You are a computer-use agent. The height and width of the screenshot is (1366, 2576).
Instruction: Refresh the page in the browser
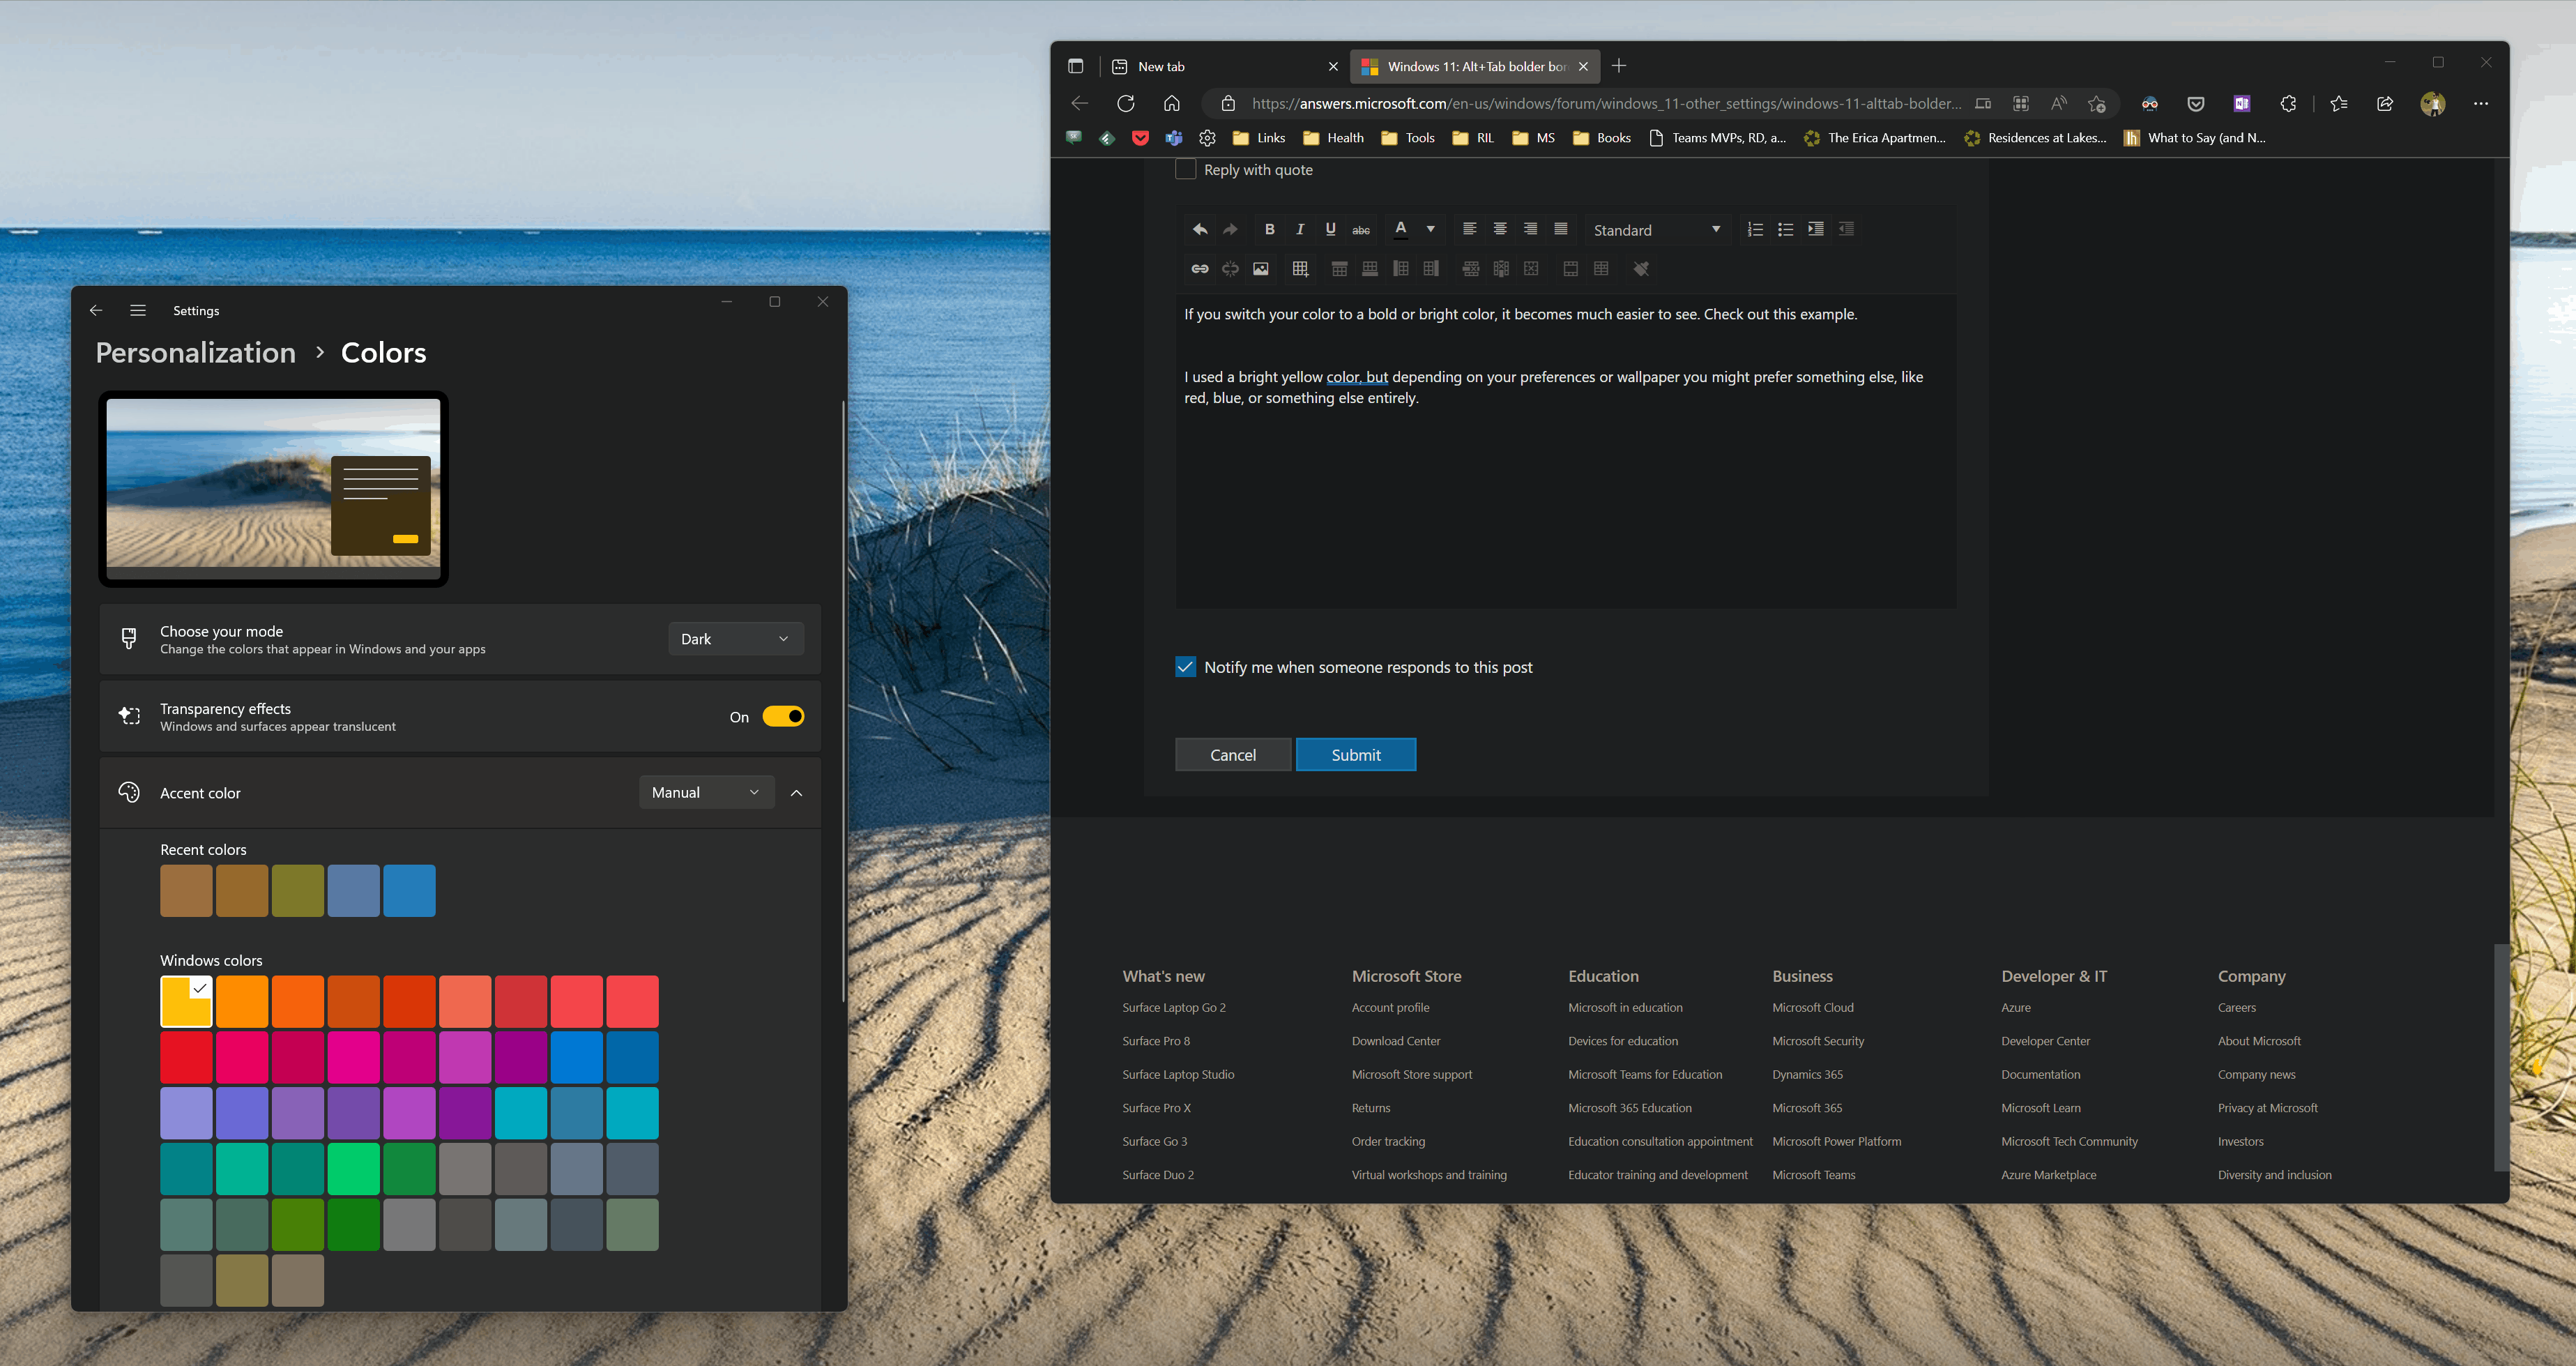(x=1126, y=103)
